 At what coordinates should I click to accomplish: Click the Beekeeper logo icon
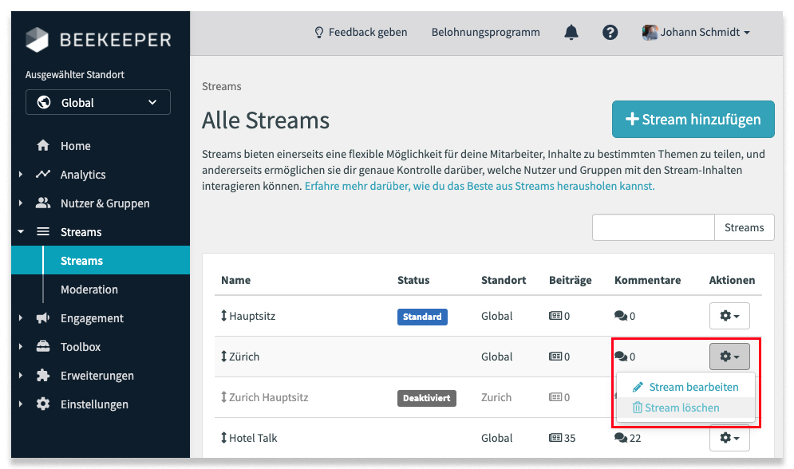(38, 40)
